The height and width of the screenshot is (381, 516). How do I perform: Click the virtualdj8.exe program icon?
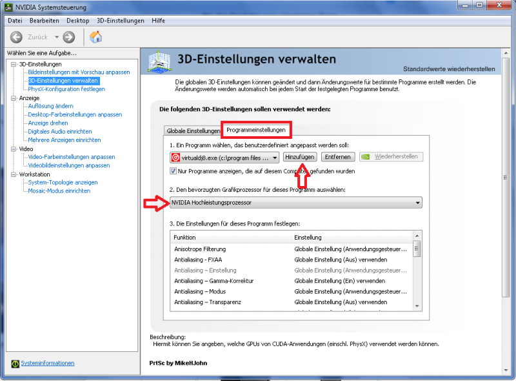175,158
